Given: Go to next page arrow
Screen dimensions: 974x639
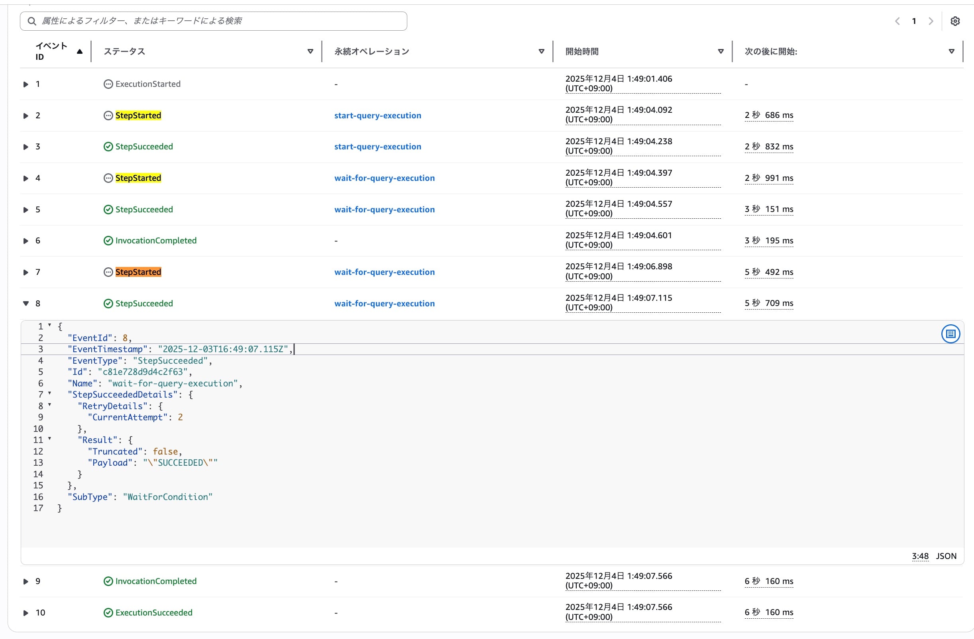Looking at the screenshot, I should point(931,21).
